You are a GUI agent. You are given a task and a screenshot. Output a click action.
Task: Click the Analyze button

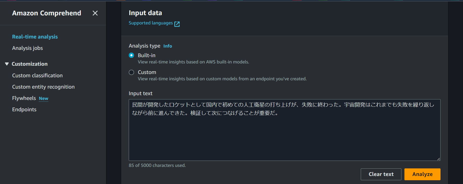tap(422, 174)
